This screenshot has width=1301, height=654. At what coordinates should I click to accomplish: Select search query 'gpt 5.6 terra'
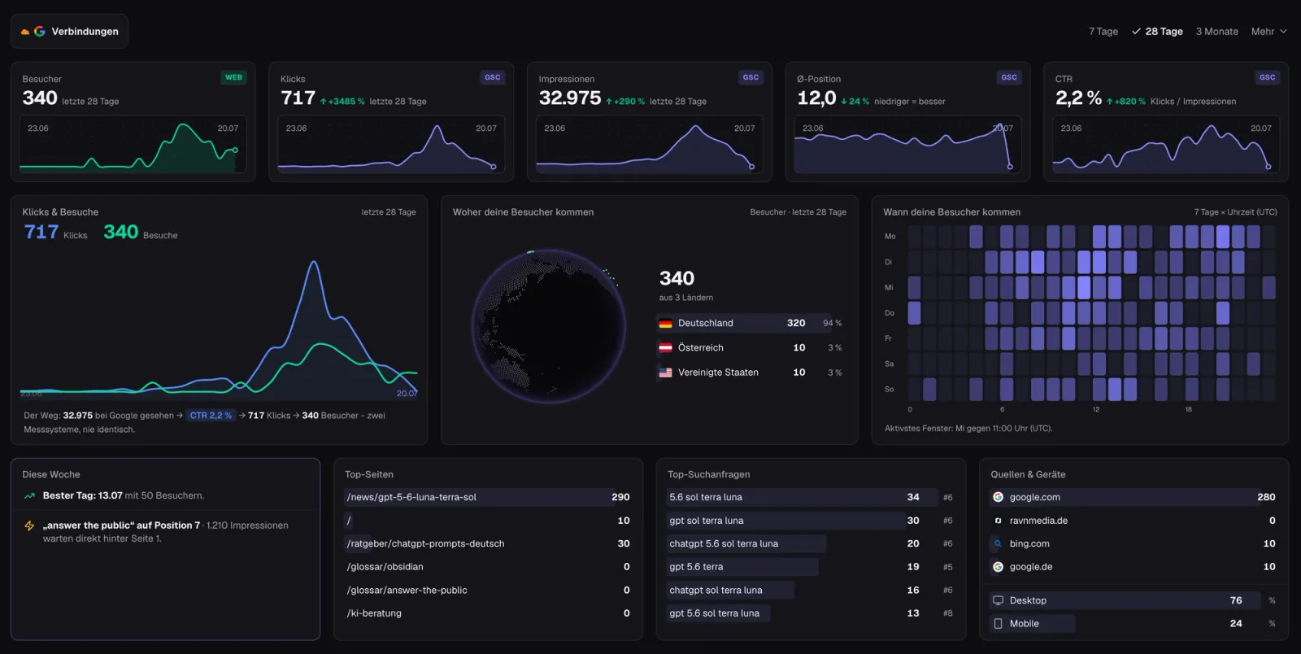(811, 567)
